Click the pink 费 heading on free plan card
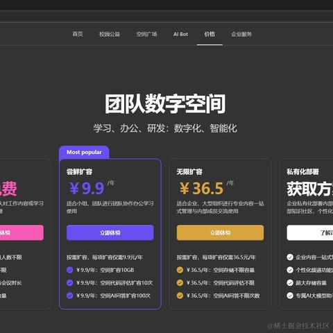Image resolution: width=333 pixels, height=333 pixels. click(8, 189)
